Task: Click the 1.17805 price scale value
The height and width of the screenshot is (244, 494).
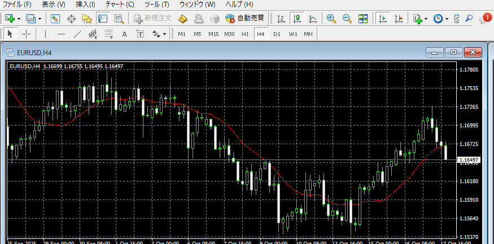Action: (x=469, y=69)
